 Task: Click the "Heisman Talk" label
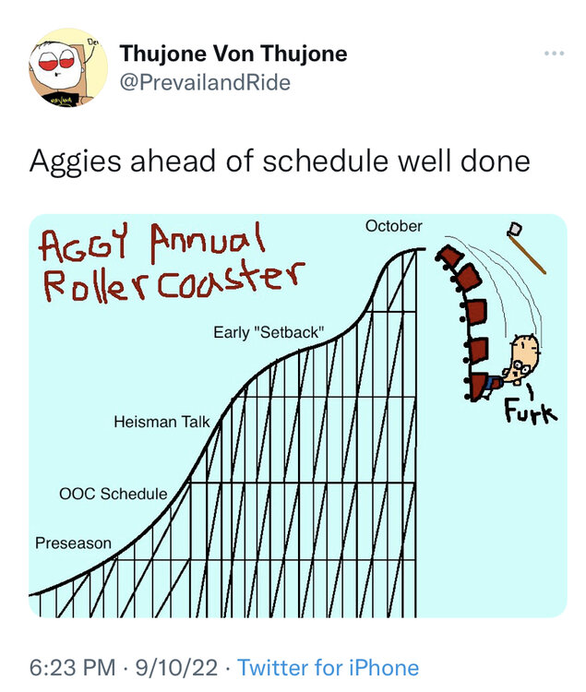[x=161, y=422]
